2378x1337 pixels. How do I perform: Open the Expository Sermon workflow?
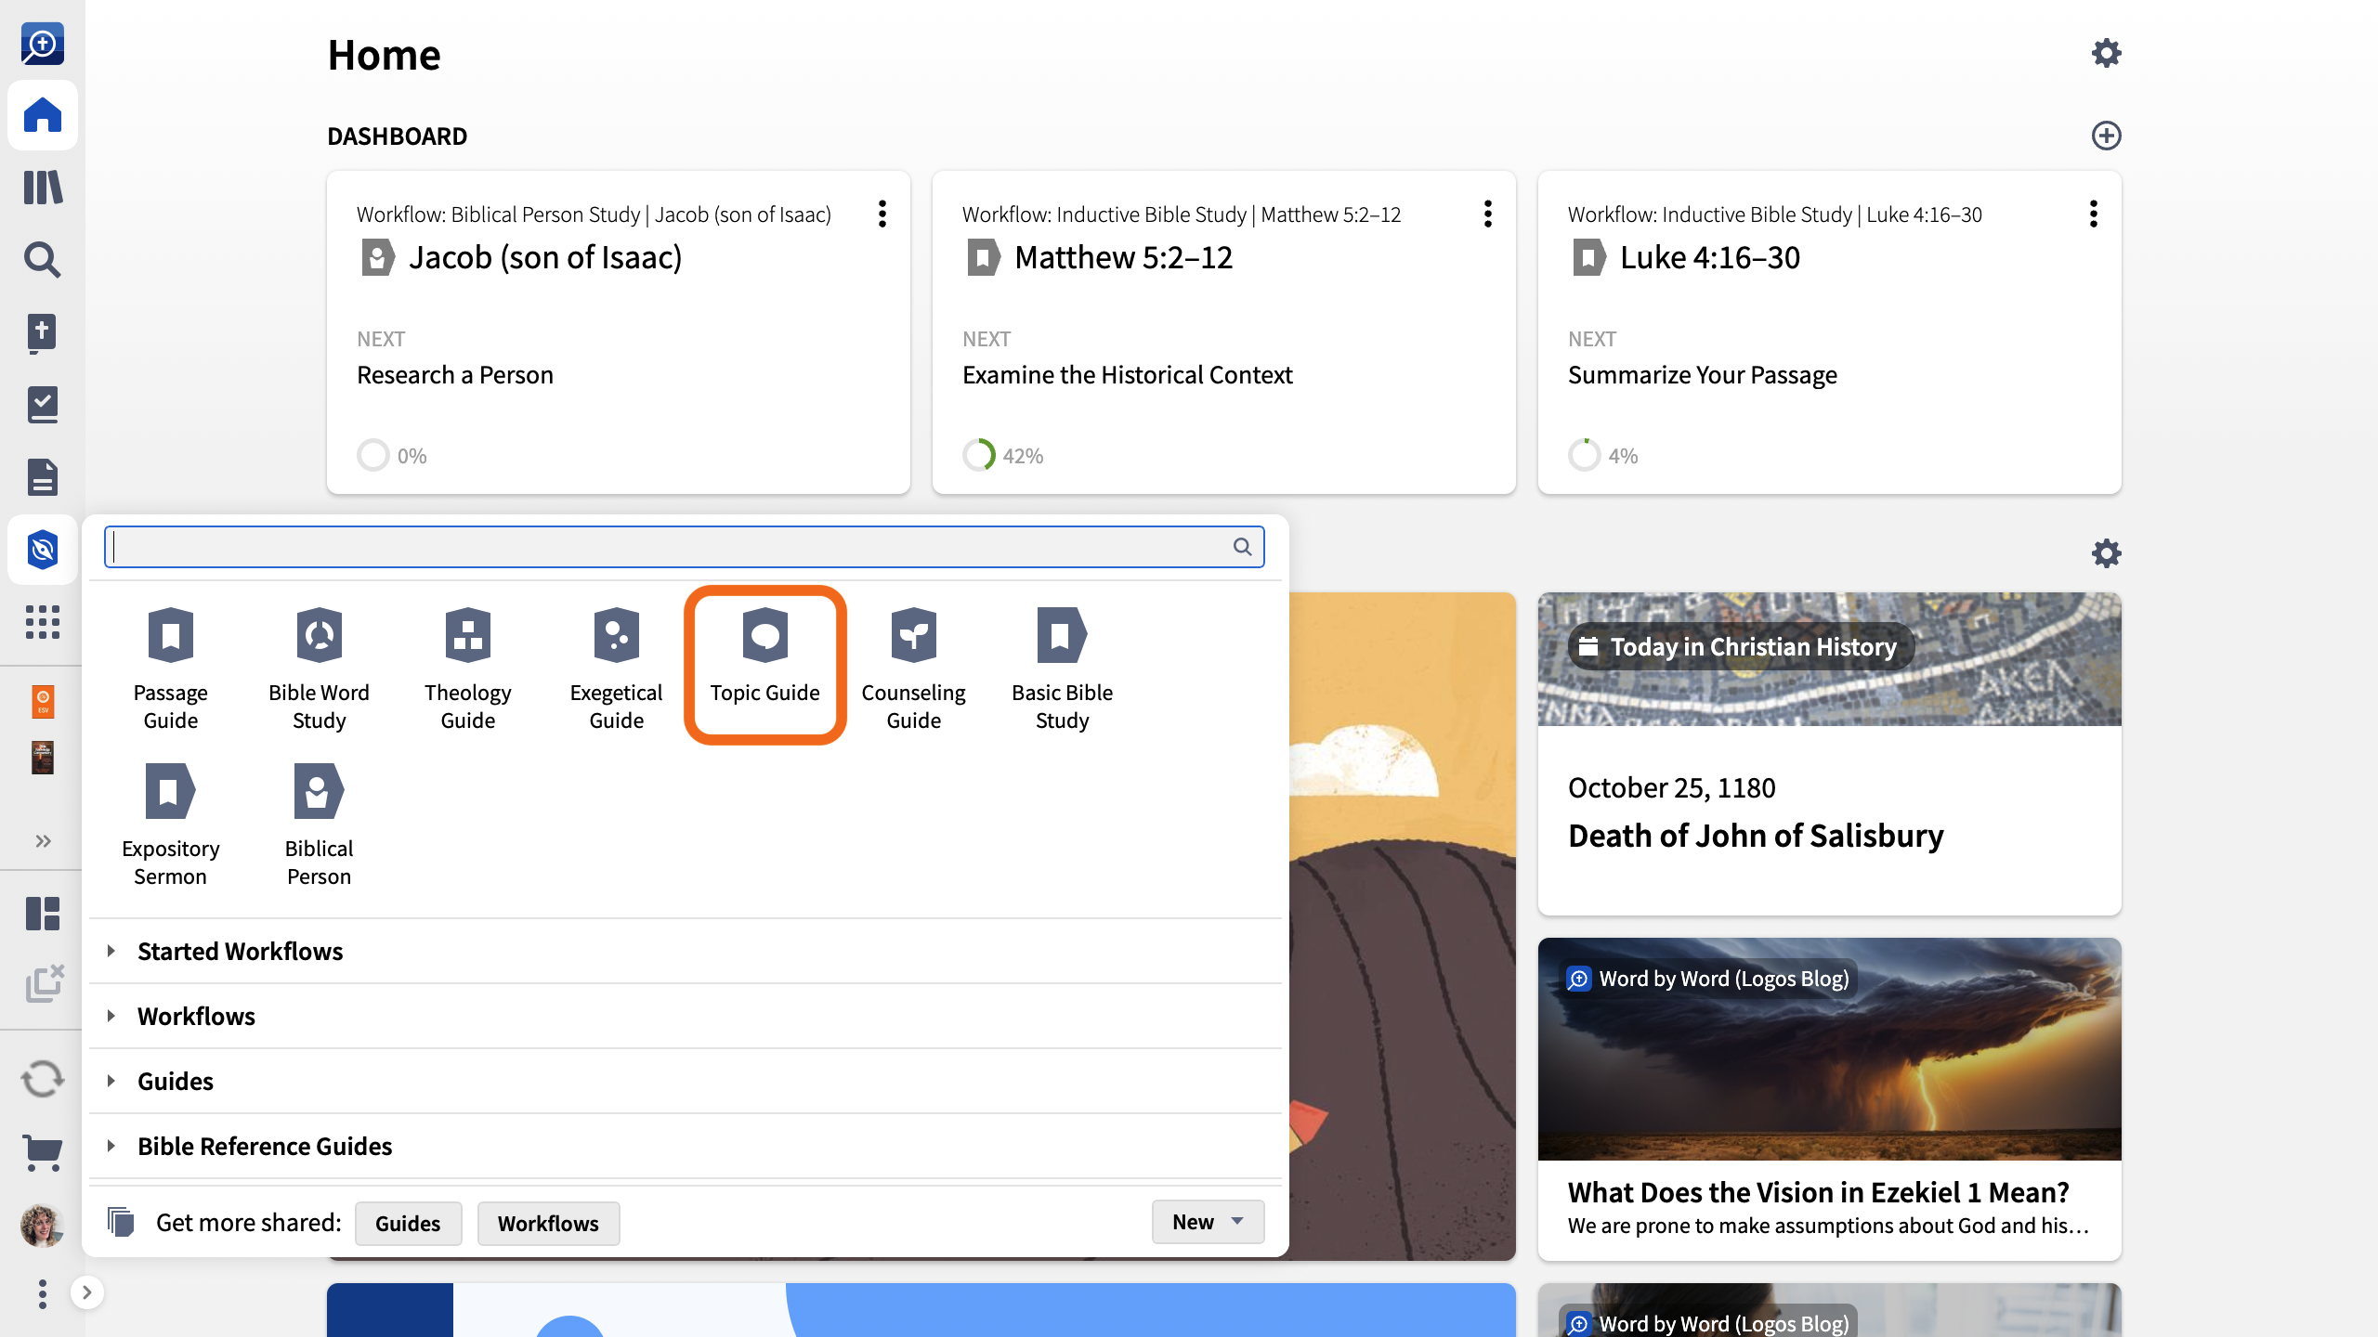click(x=171, y=824)
